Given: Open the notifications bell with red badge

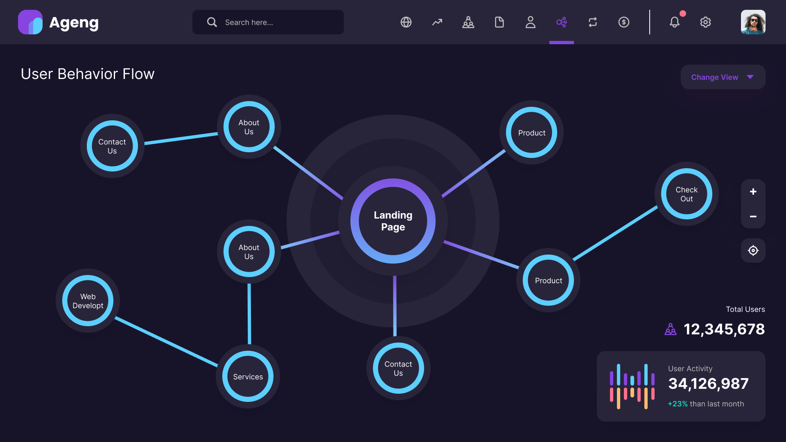Looking at the screenshot, I should click(x=675, y=22).
